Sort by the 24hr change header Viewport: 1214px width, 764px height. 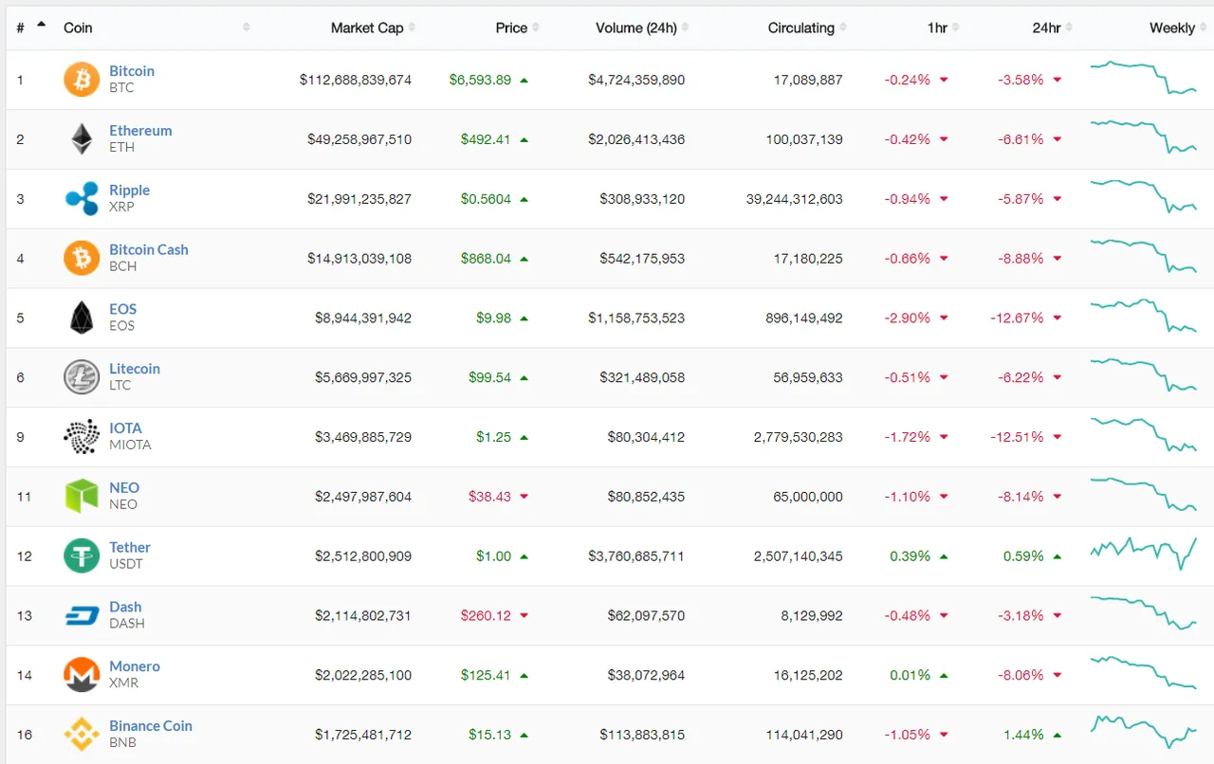[1046, 27]
